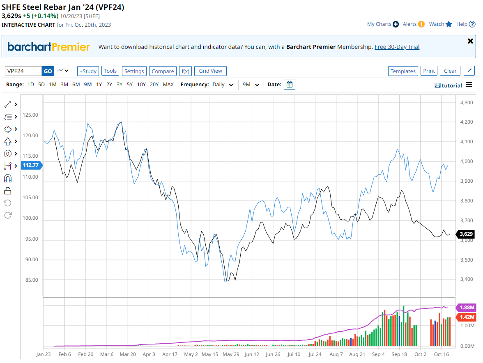Select the 1Y range option
Screen dimensions: 483x363
(99, 85)
